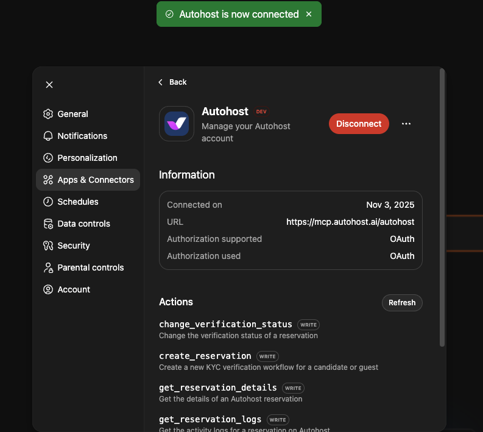The height and width of the screenshot is (432, 483).
Task: Click the Notifications bell icon
Action: (x=48, y=136)
